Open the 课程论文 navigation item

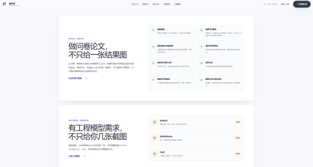point(145,4)
